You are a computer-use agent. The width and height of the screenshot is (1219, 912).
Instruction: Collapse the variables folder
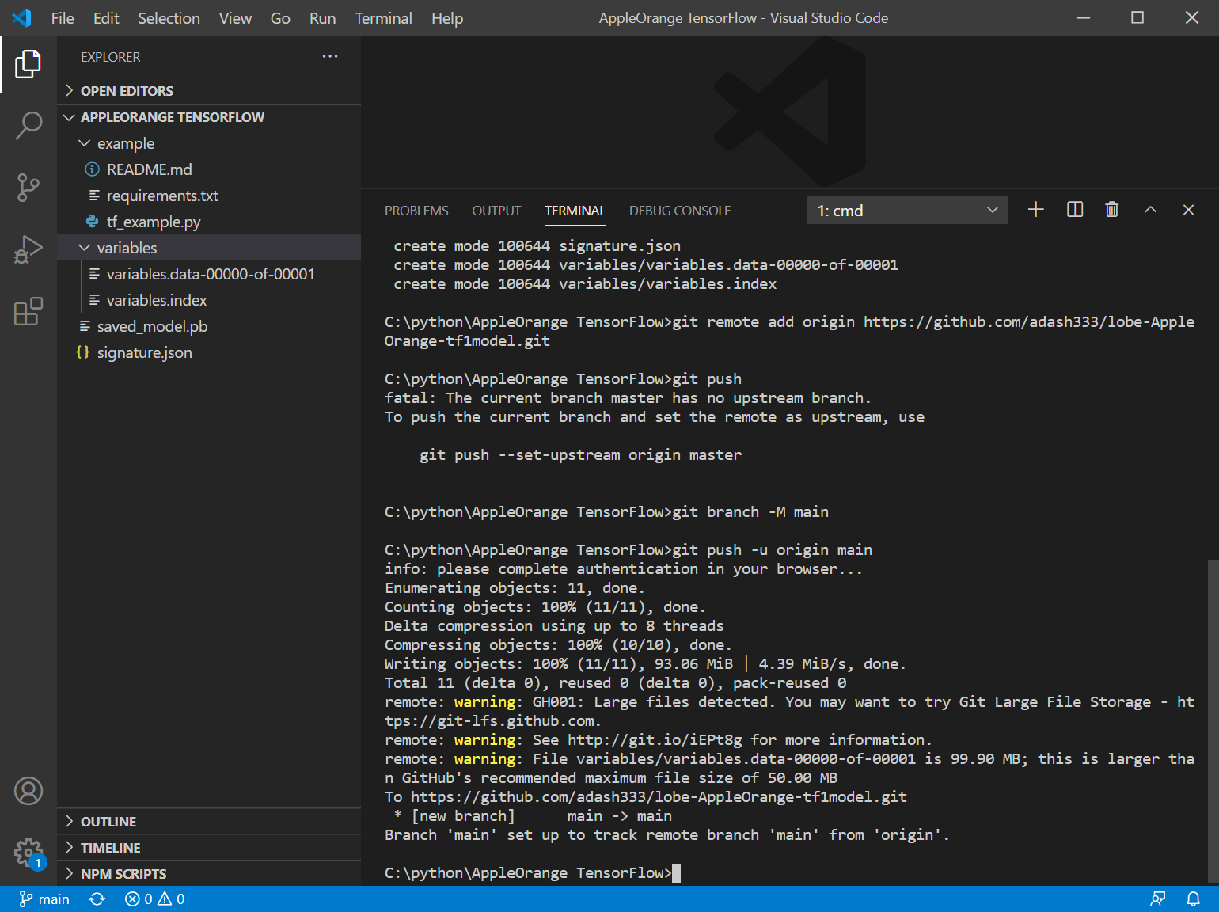209,248
